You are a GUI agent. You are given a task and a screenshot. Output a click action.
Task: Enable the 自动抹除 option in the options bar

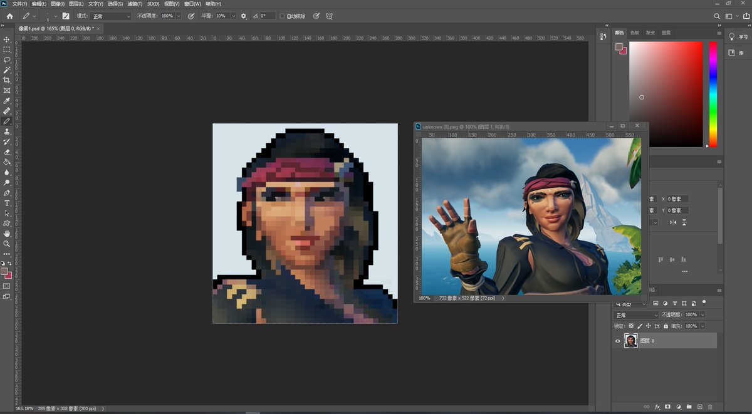[282, 16]
